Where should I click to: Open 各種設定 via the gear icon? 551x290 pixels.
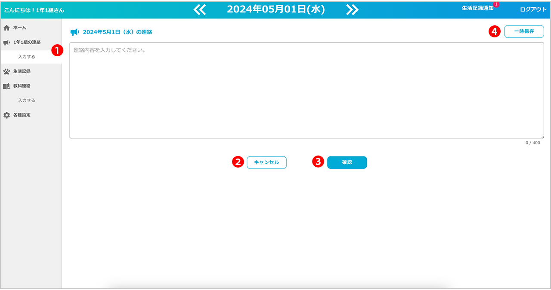point(6,115)
